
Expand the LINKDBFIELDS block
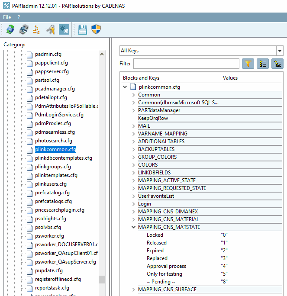[x=133, y=173]
